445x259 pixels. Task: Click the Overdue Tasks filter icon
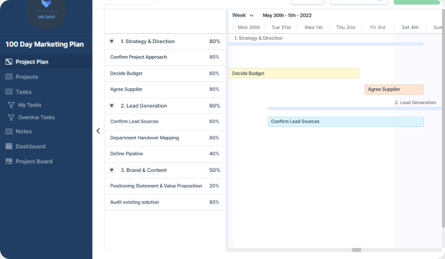click(11, 117)
